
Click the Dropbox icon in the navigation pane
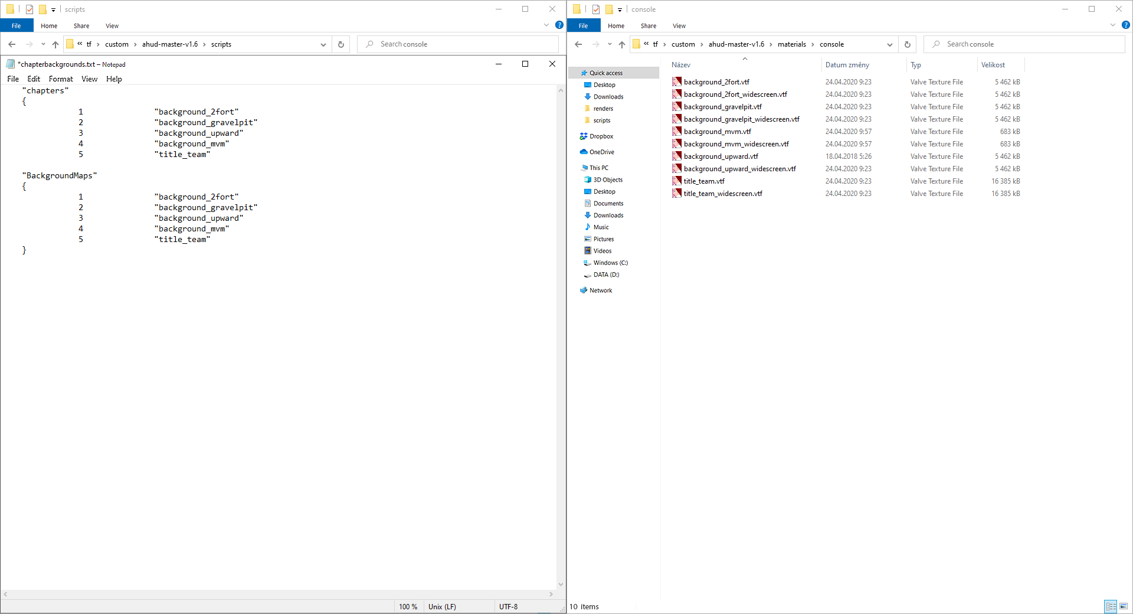pos(584,136)
